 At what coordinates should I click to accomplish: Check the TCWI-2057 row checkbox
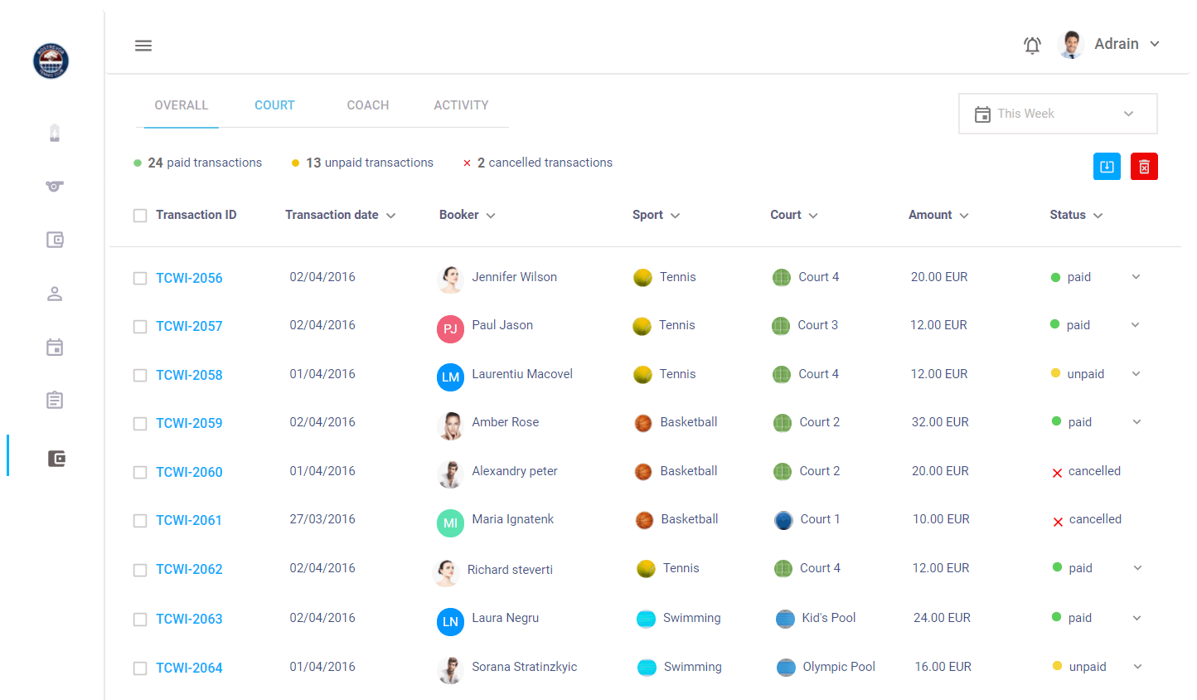[140, 327]
